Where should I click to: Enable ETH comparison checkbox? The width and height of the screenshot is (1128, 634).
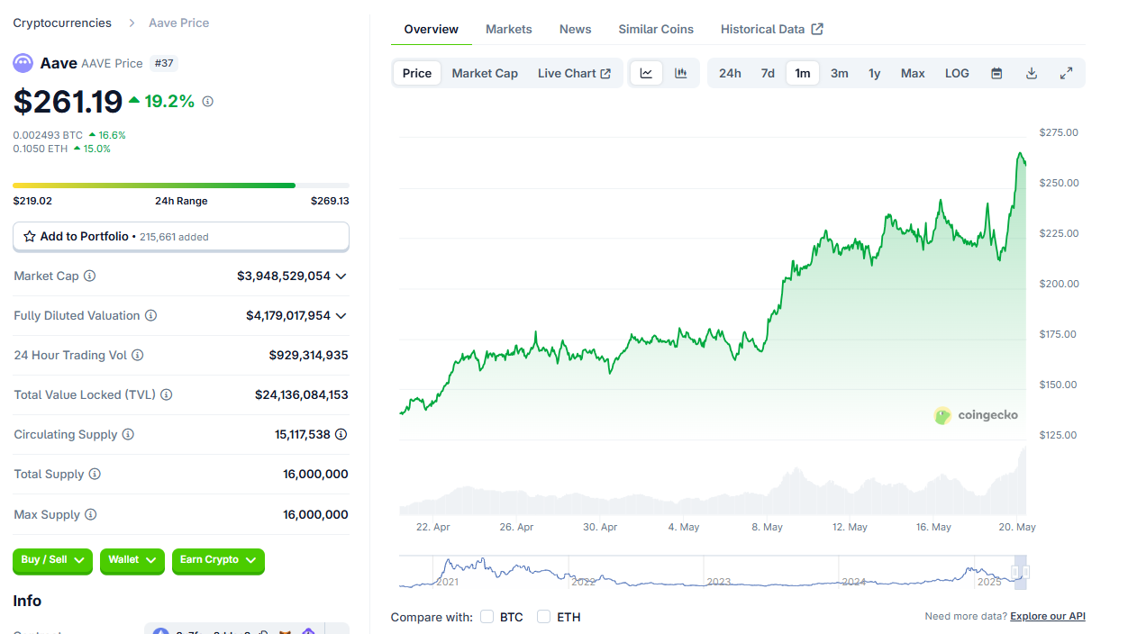[544, 617]
